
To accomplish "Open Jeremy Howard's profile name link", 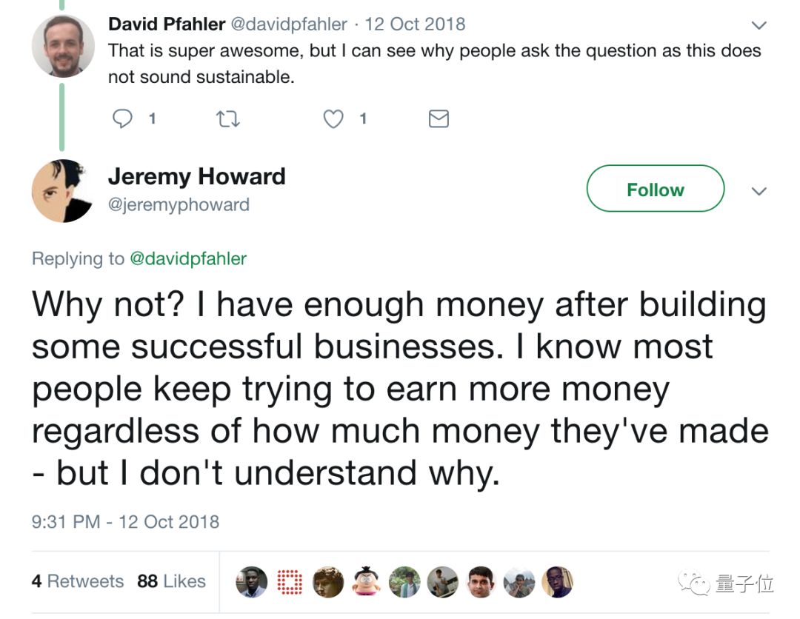I will [196, 176].
